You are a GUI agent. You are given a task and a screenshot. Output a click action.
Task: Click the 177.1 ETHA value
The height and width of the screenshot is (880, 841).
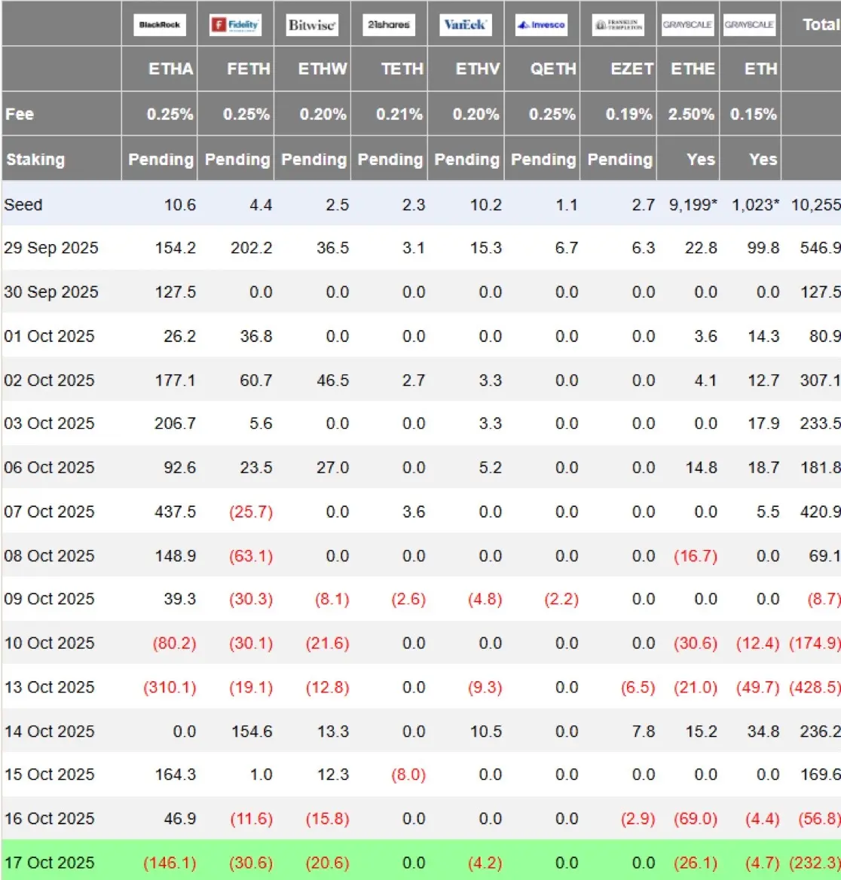click(175, 380)
